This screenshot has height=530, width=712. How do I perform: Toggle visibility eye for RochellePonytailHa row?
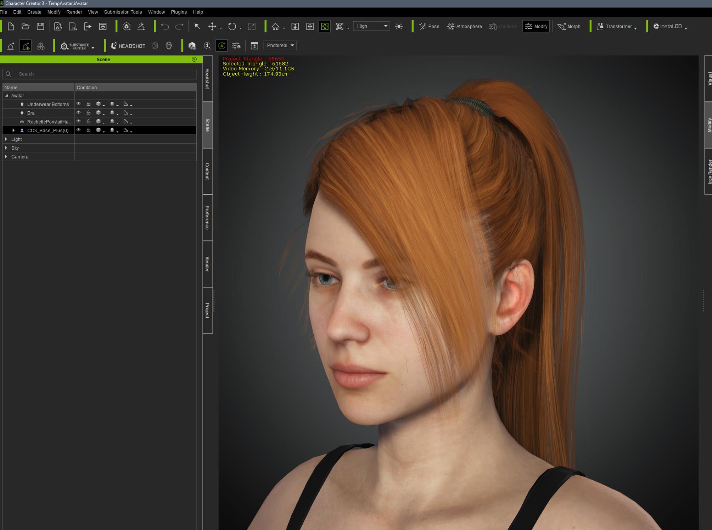click(79, 121)
